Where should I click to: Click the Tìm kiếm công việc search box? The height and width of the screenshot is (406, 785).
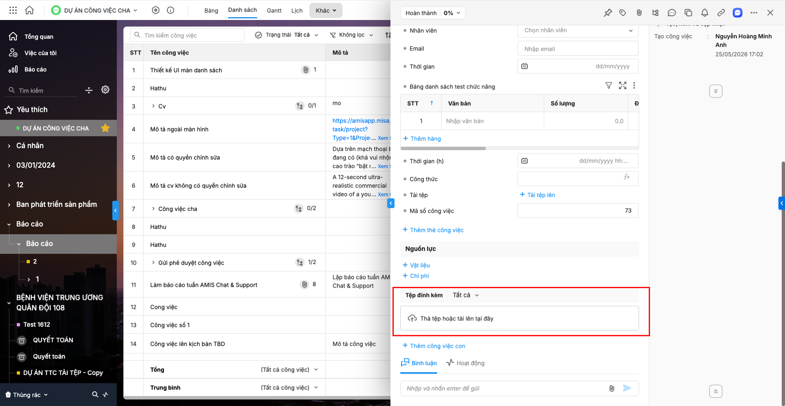[x=187, y=35]
